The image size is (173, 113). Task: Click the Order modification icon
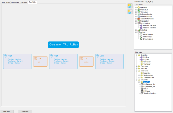coord(138,14)
